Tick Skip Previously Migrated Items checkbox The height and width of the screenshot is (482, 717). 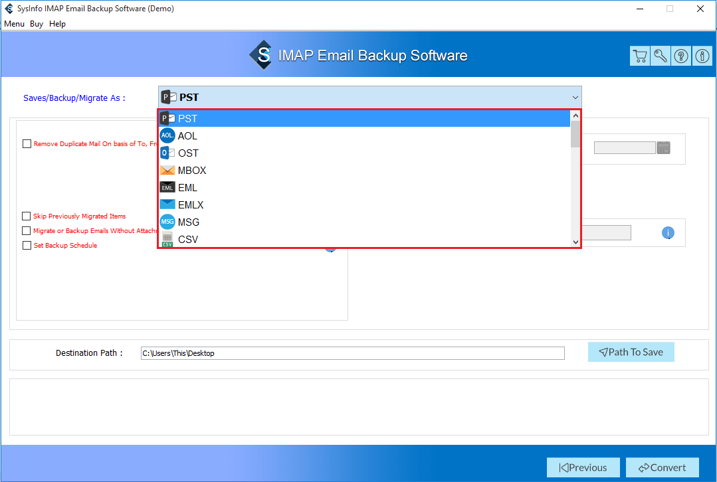pos(27,216)
